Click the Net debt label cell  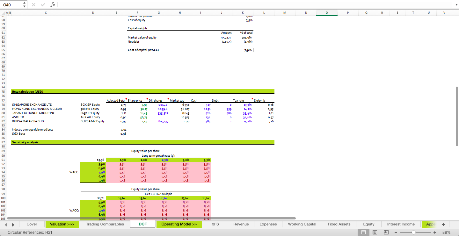tap(134, 42)
